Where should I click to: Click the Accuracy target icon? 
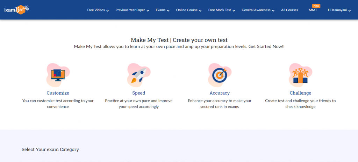(x=220, y=75)
